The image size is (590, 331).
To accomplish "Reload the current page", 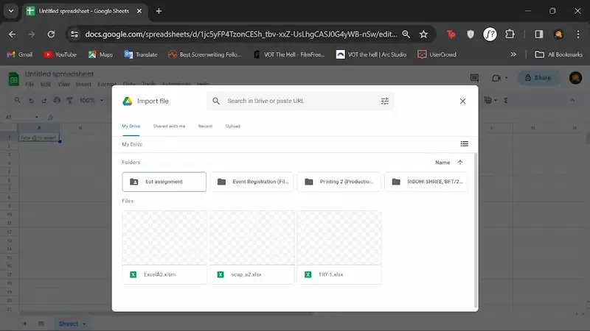I will click(51, 34).
